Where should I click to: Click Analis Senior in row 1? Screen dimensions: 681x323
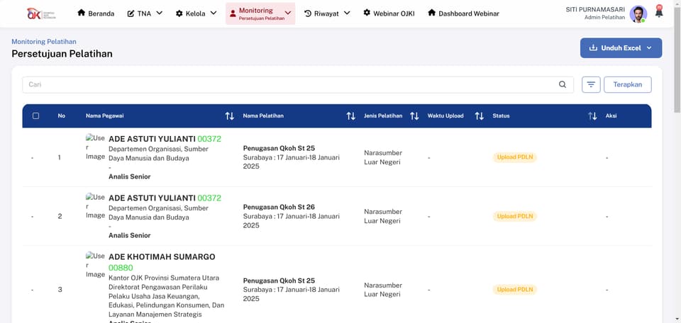click(129, 176)
